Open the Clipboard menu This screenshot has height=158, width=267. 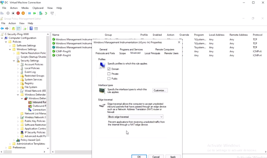[x=38, y=8]
